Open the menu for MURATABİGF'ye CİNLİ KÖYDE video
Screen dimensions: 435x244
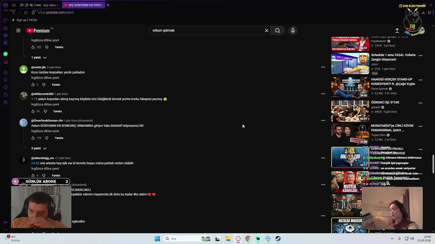coord(420,126)
